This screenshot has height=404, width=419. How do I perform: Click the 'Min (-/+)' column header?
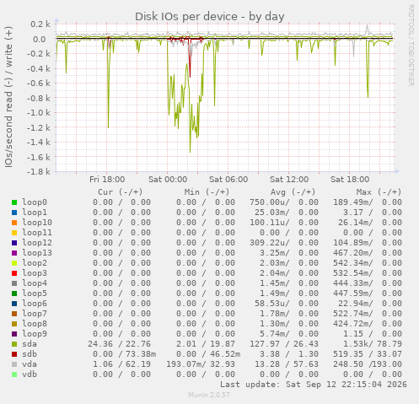pyautogui.click(x=207, y=192)
